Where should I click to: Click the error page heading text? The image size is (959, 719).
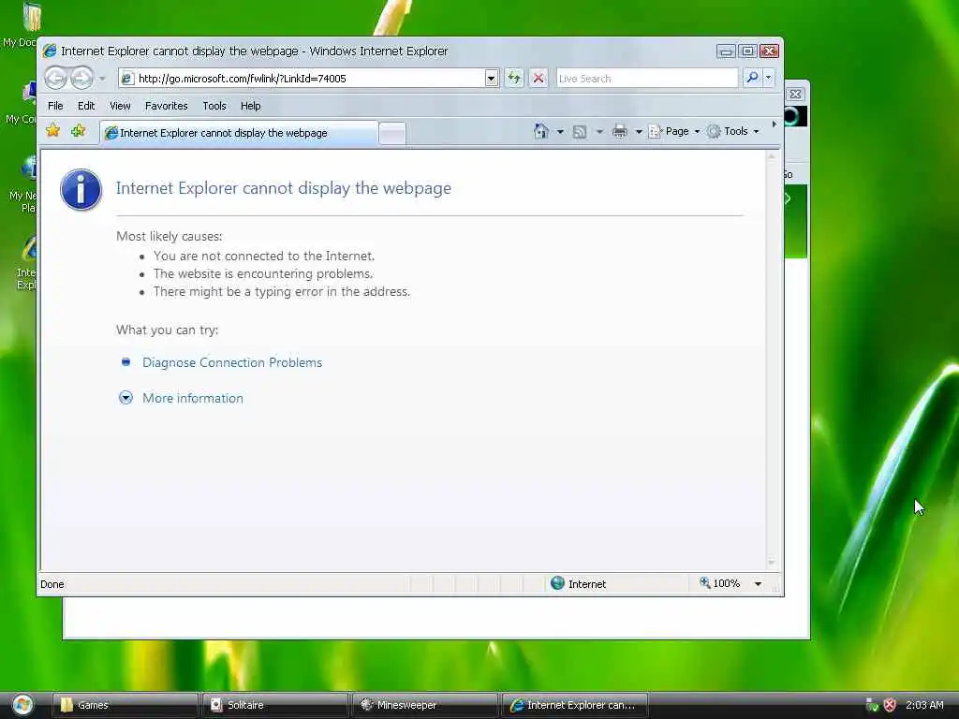click(283, 187)
